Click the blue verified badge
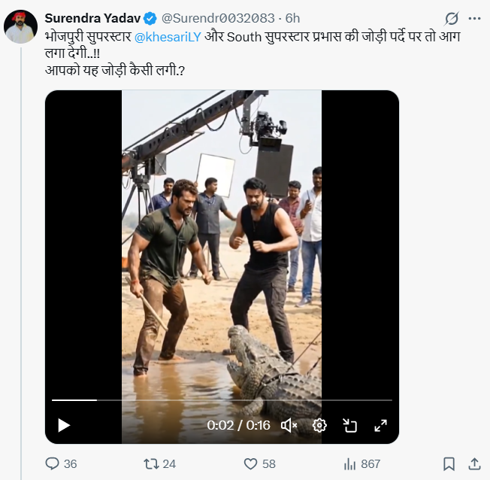Image resolution: width=490 pixels, height=480 pixels. coord(150,17)
